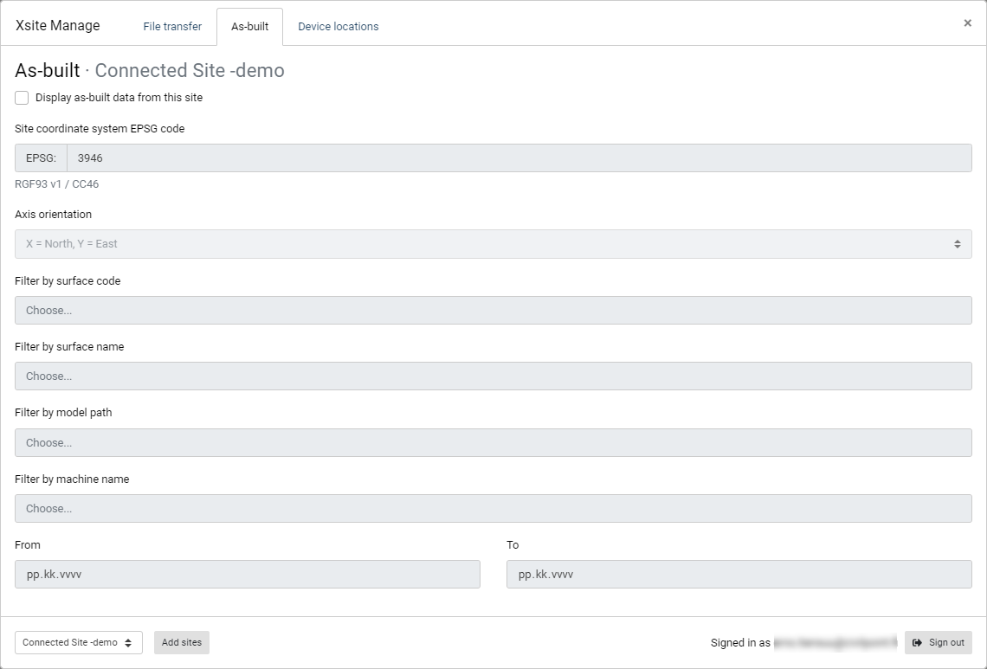The height and width of the screenshot is (669, 987).
Task: Open the Filter by machine name chooser
Action: tap(493, 509)
